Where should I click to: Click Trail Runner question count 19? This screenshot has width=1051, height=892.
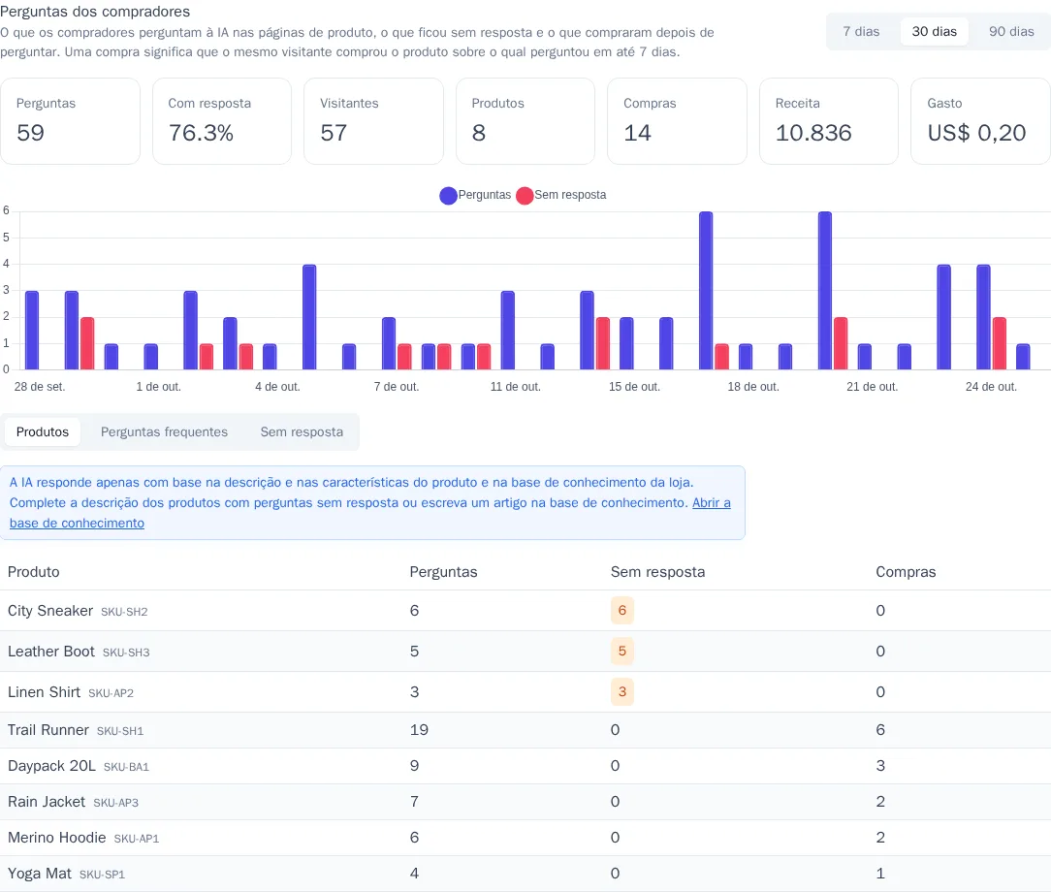pos(419,730)
